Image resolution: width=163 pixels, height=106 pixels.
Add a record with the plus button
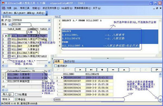(x=102, y=70)
